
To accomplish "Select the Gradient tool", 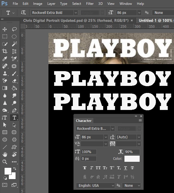I will click(x=5, y=88).
